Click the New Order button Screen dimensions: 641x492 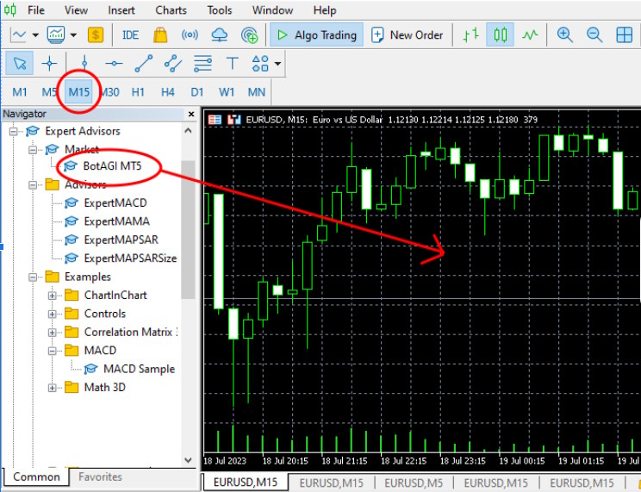[x=407, y=34]
